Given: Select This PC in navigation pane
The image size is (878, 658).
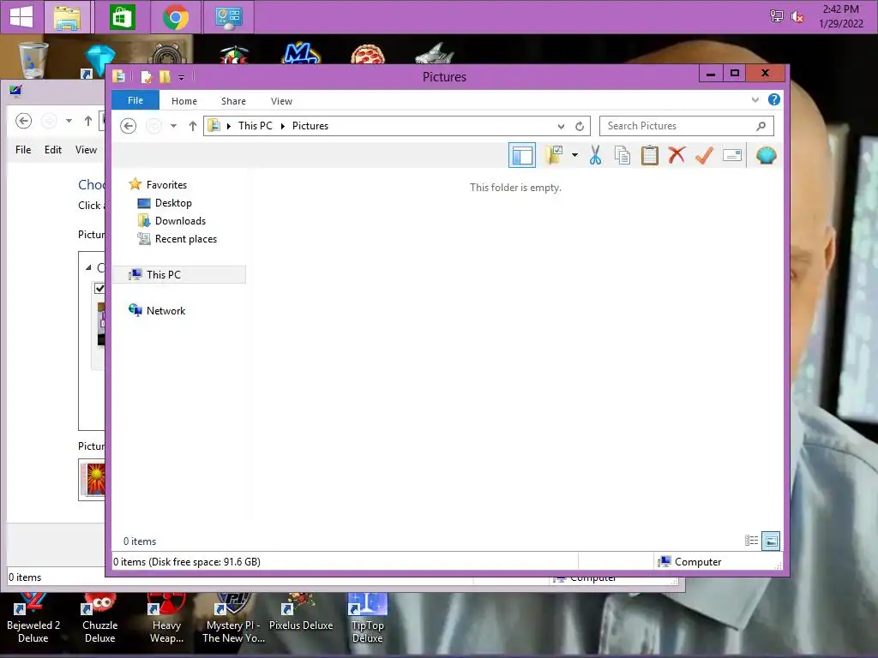Looking at the screenshot, I should click(x=179, y=275).
